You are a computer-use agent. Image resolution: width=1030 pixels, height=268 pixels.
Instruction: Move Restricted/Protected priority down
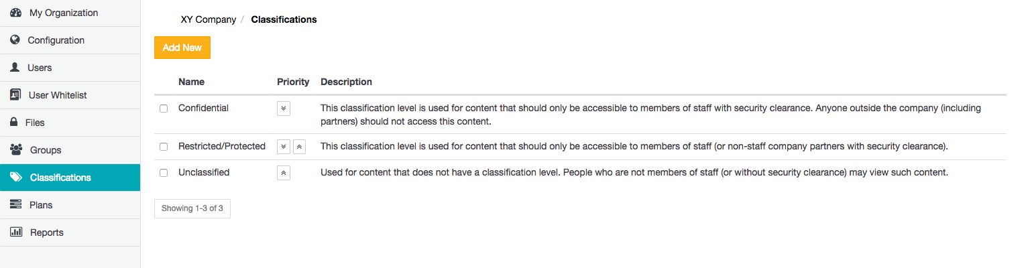284,147
